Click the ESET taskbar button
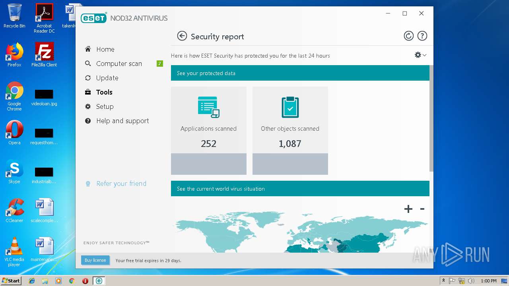 (x=99, y=281)
